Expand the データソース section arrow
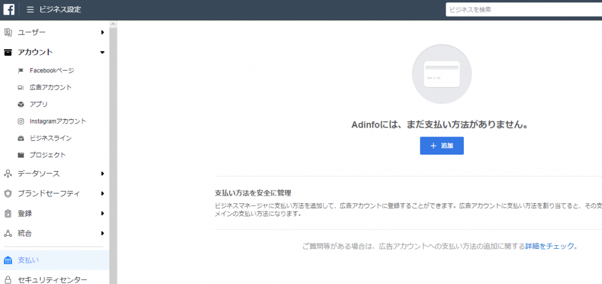 pyautogui.click(x=102, y=174)
